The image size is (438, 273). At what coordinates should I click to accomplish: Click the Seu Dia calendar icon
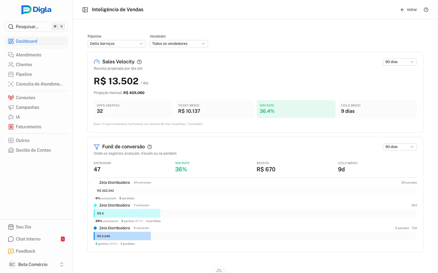click(11, 227)
